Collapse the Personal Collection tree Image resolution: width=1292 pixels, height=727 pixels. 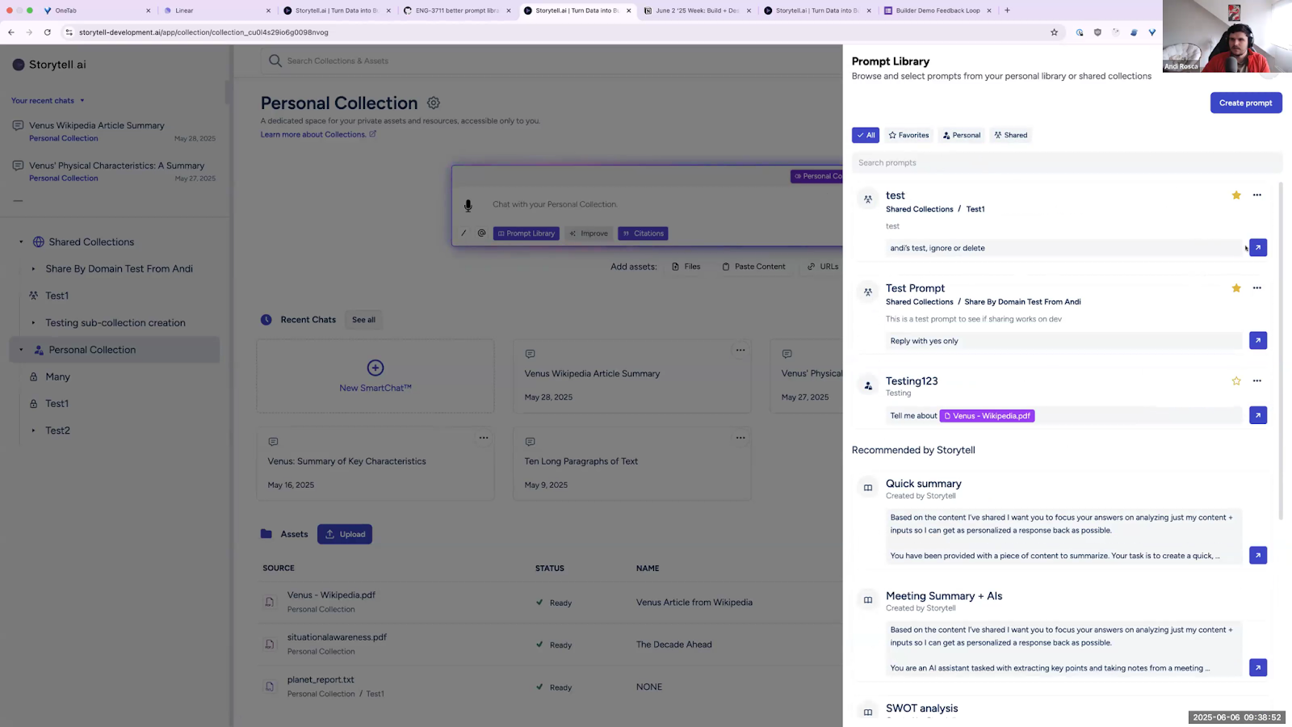21,350
